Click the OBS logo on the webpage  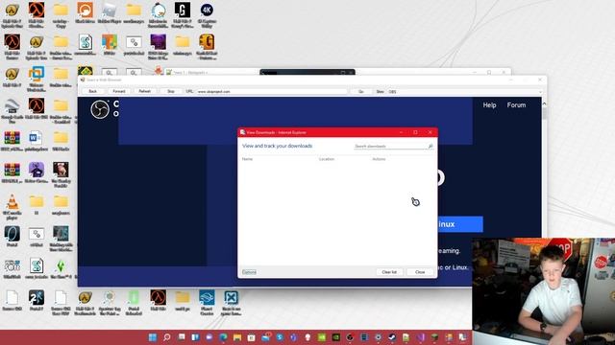(x=100, y=109)
